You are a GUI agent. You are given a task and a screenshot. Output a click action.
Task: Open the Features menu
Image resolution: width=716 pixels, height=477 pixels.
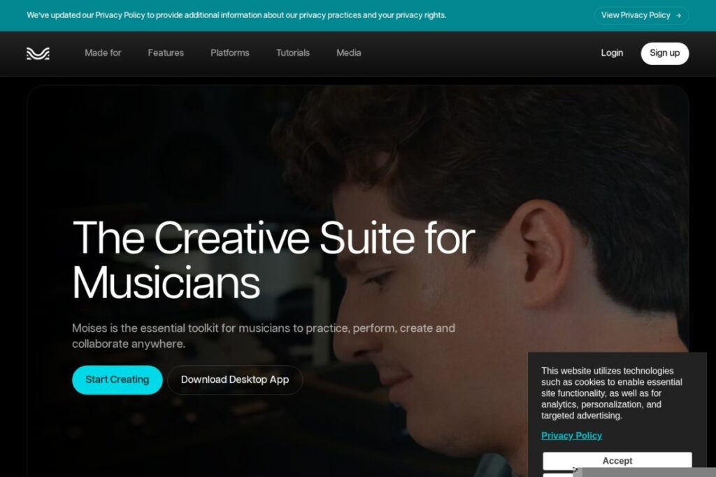pos(166,53)
